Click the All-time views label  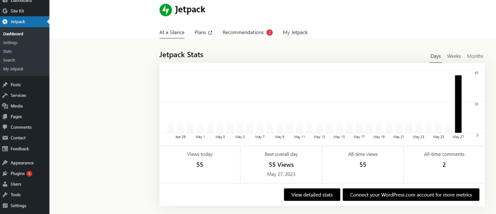[x=363, y=154]
